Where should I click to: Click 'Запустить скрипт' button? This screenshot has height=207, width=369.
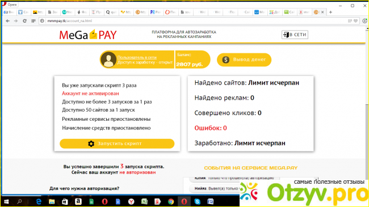point(117,143)
